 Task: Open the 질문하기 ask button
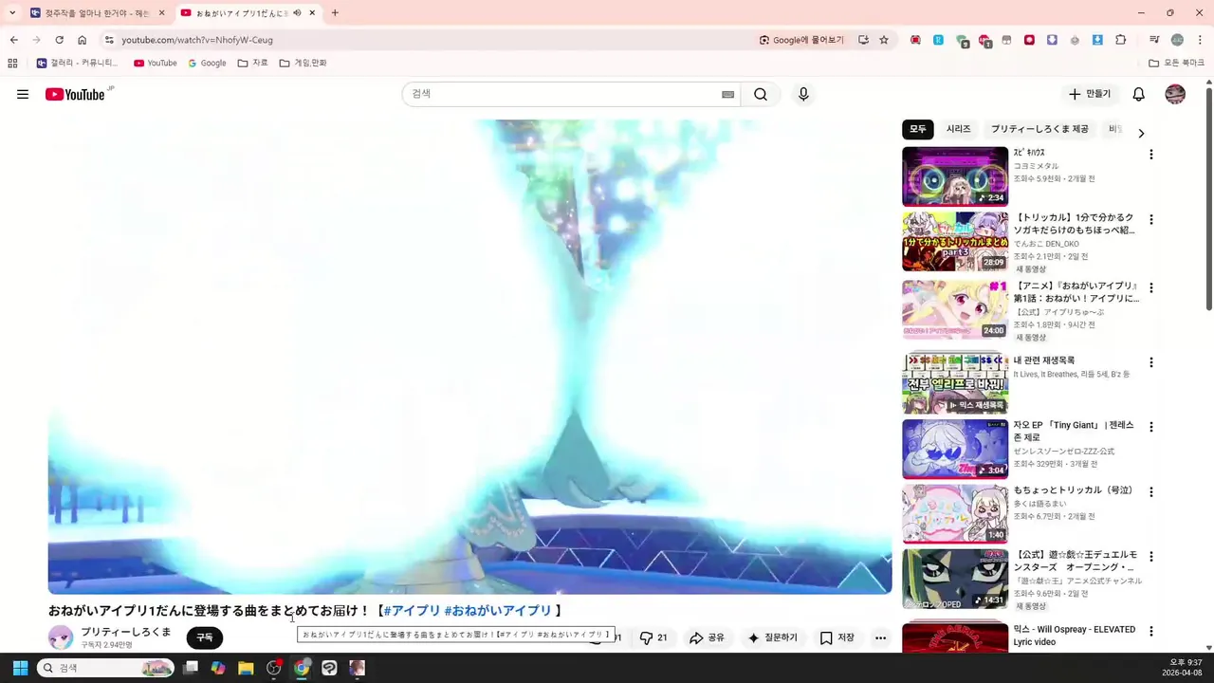click(x=773, y=638)
